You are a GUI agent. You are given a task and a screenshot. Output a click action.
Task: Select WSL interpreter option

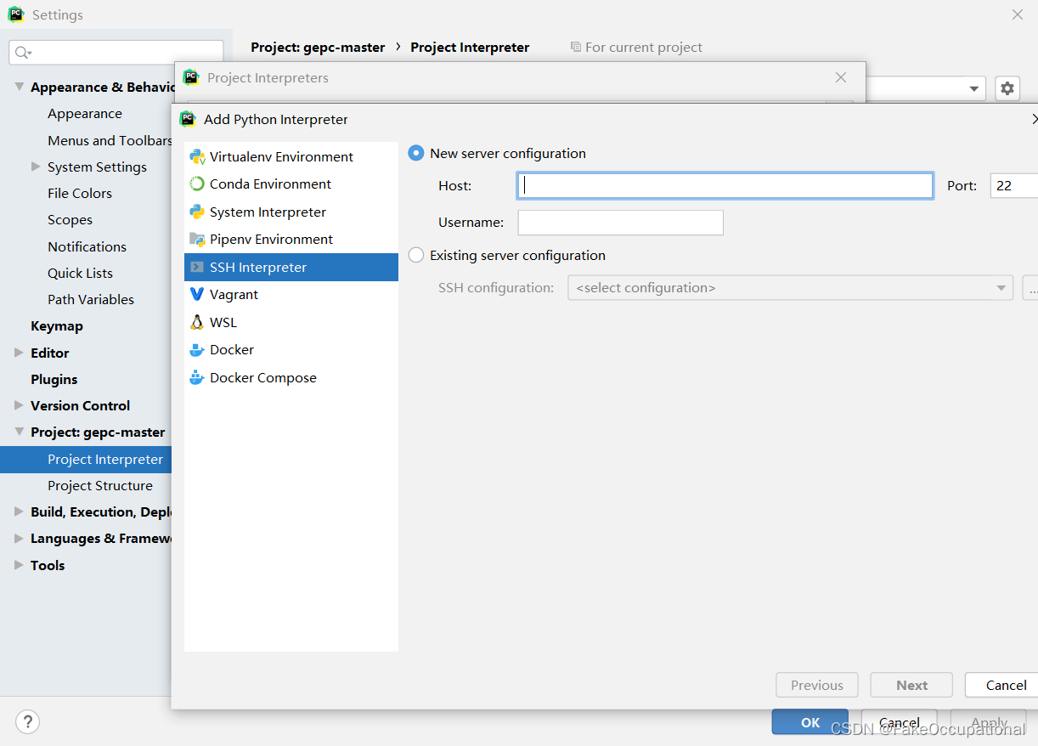pos(291,322)
